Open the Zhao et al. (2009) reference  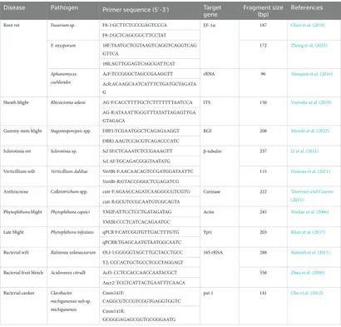click(308, 273)
